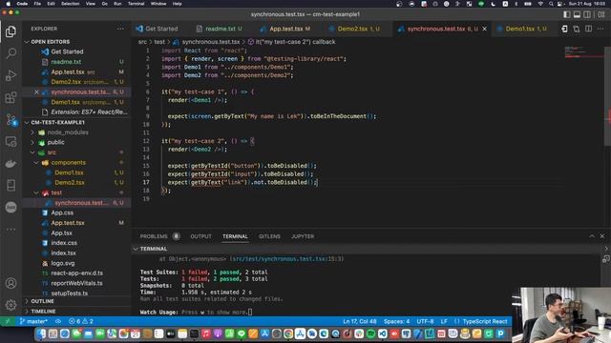Image resolution: width=611 pixels, height=343 pixels.
Task: Close the bottom terminal panel
Action: [602, 236]
